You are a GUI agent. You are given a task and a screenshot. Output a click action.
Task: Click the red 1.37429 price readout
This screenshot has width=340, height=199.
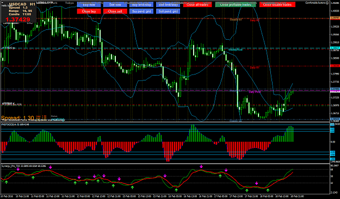tap(18, 19)
